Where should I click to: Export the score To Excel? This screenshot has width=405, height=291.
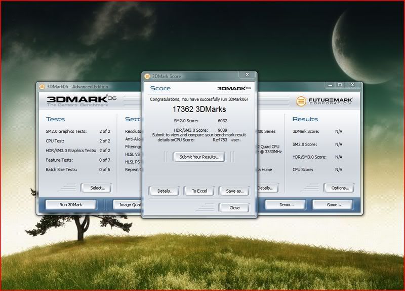[x=199, y=191]
